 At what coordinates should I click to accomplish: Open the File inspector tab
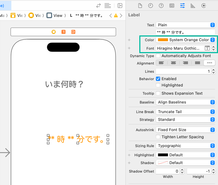140,6
